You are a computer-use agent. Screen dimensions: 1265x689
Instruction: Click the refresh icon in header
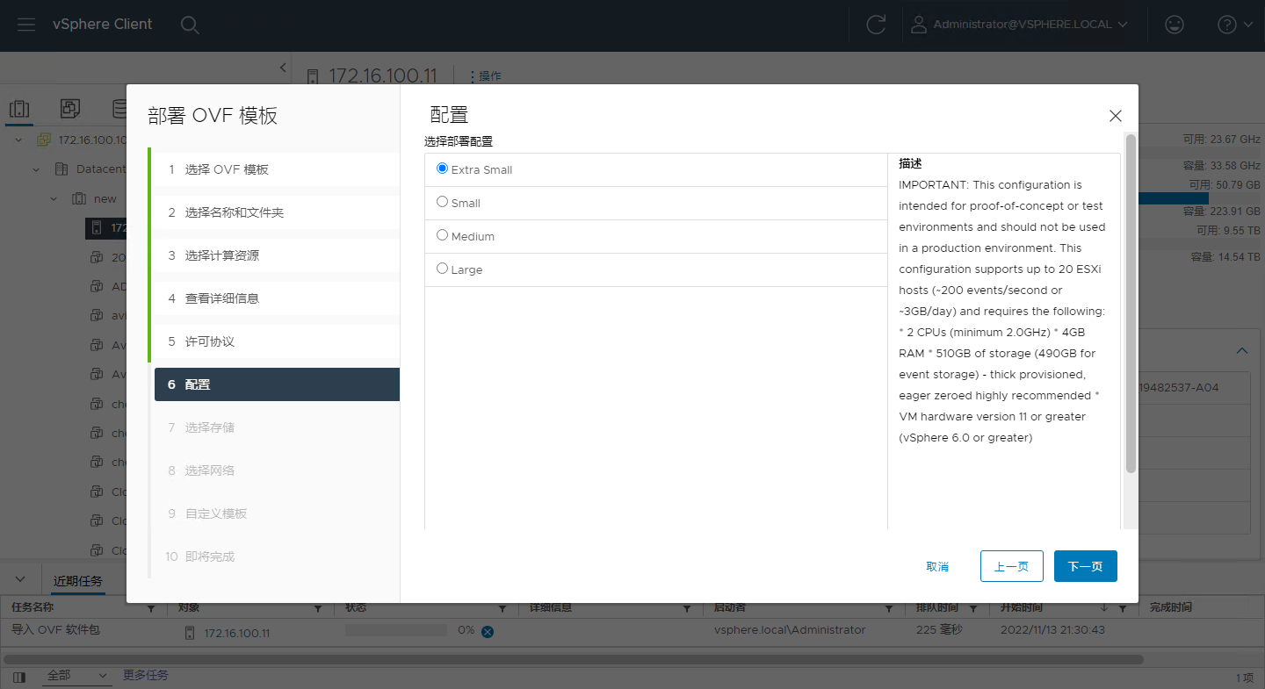point(875,25)
